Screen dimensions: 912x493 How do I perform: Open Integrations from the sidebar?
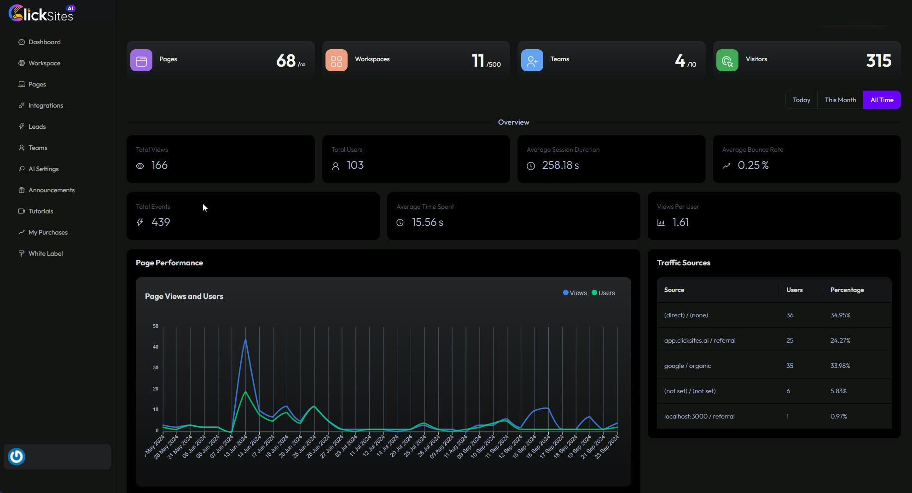[x=46, y=105]
